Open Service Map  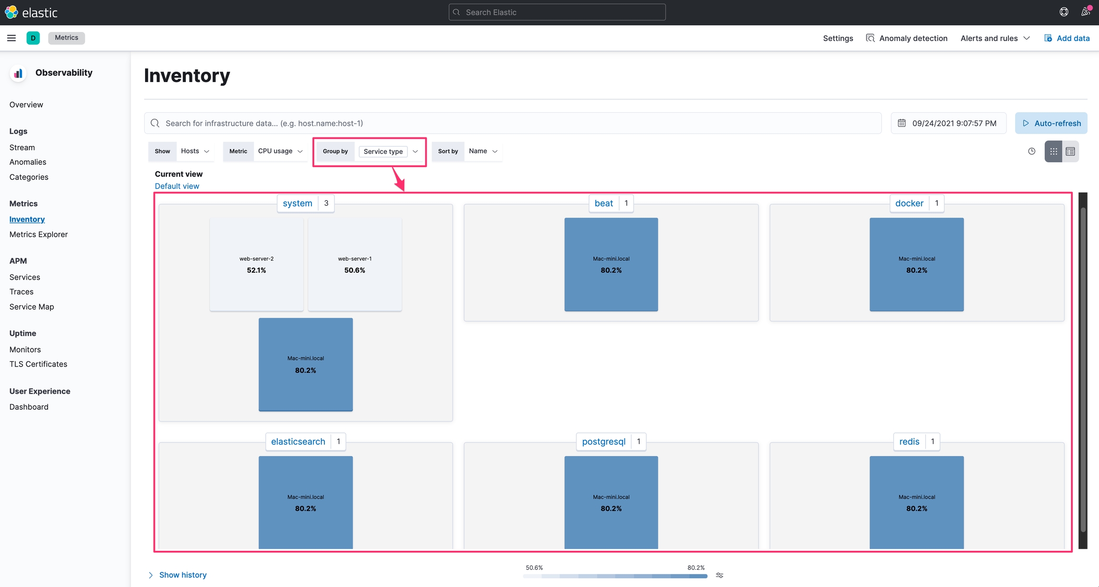point(31,307)
